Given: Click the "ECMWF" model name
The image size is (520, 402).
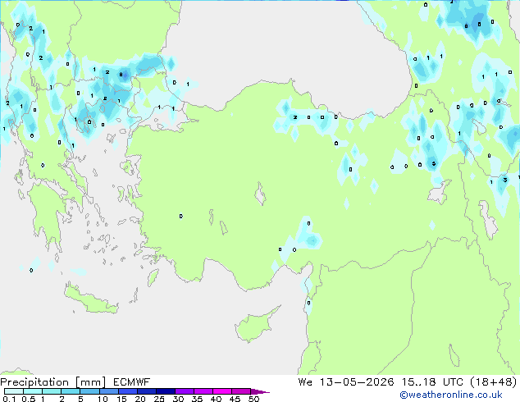Looking at the screenshot, I should pos(132,382).
